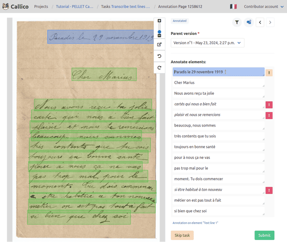Focus the 'Cher Marius' transcription field
The image size is (287, 246).
219,83
